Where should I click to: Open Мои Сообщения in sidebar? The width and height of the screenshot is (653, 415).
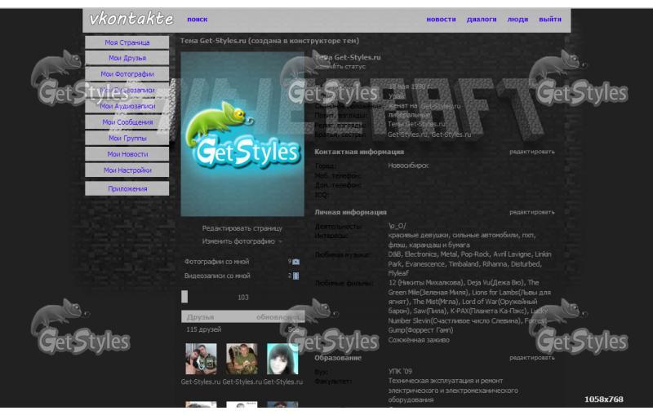127,122
